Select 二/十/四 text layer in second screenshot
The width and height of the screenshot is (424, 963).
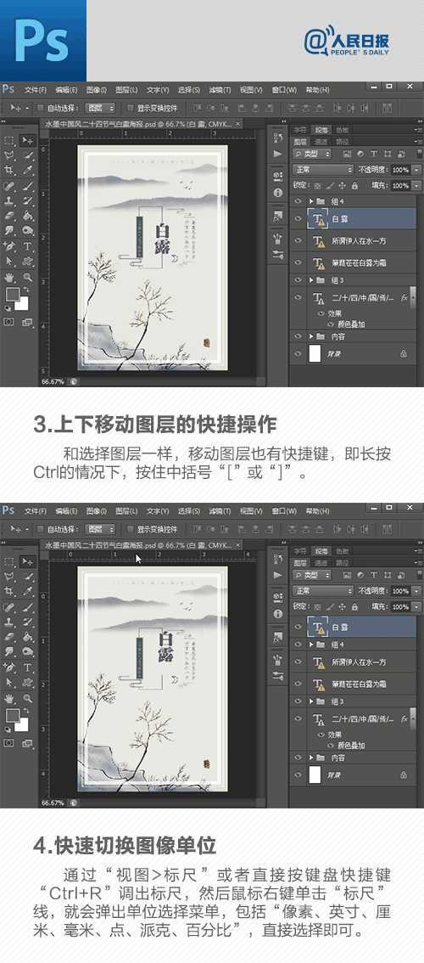[354, 718]
